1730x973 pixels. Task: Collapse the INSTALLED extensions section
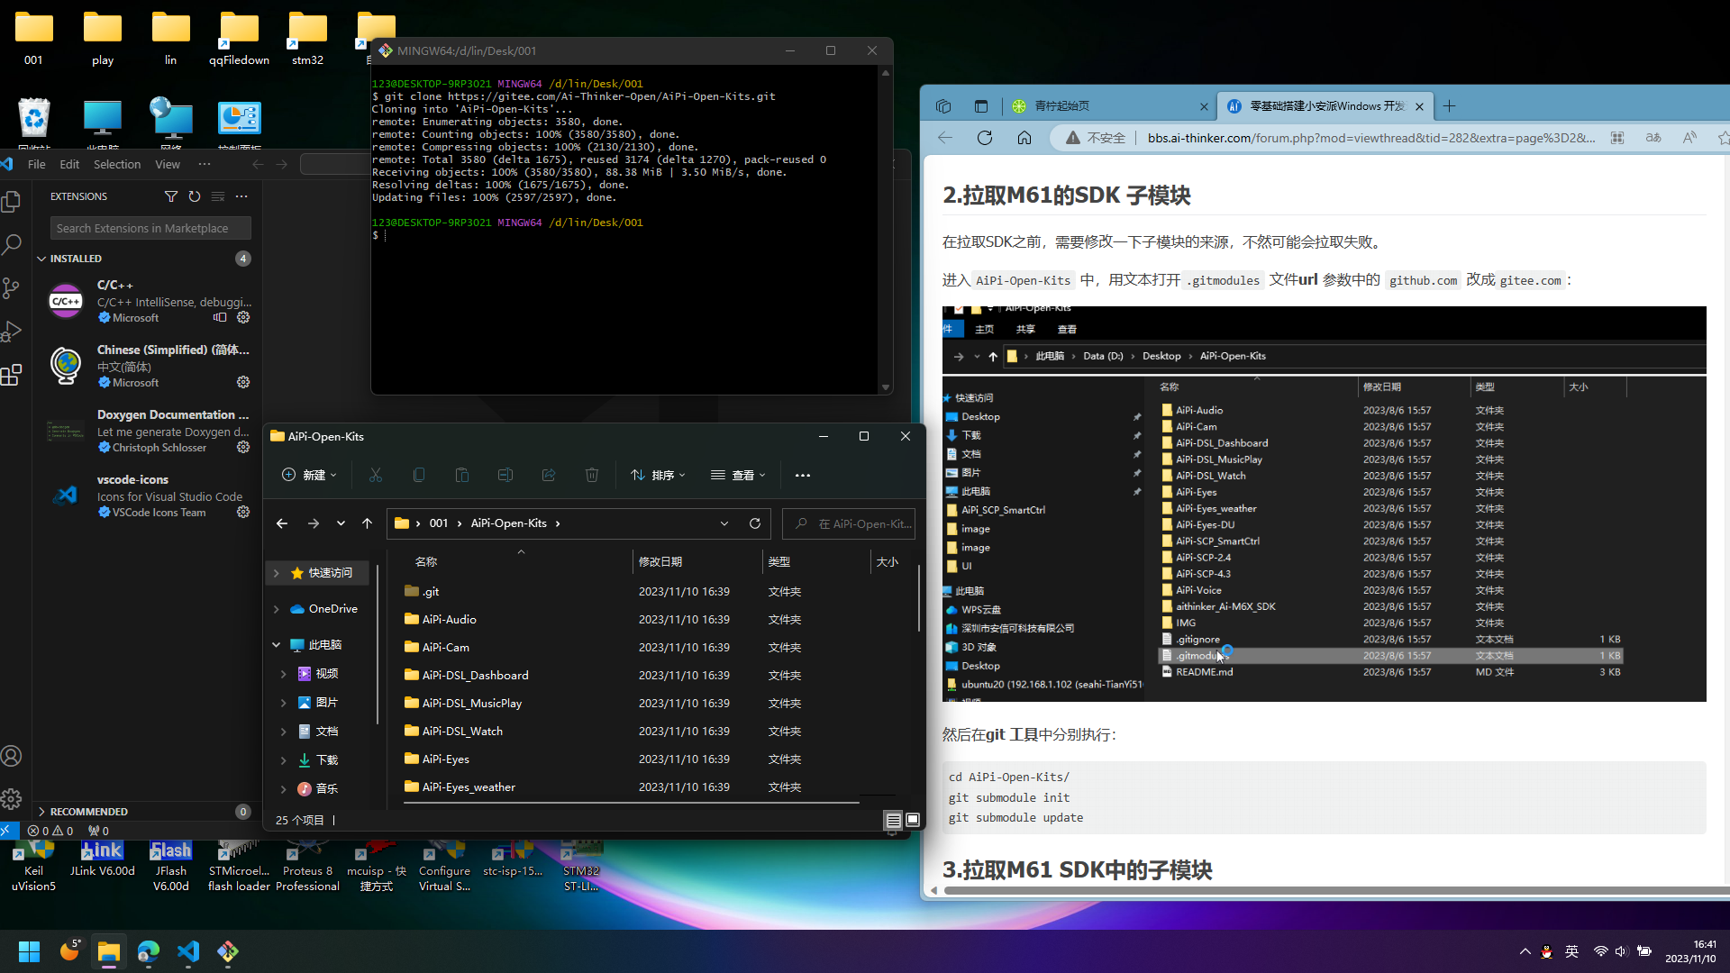(x=41, y=259)
